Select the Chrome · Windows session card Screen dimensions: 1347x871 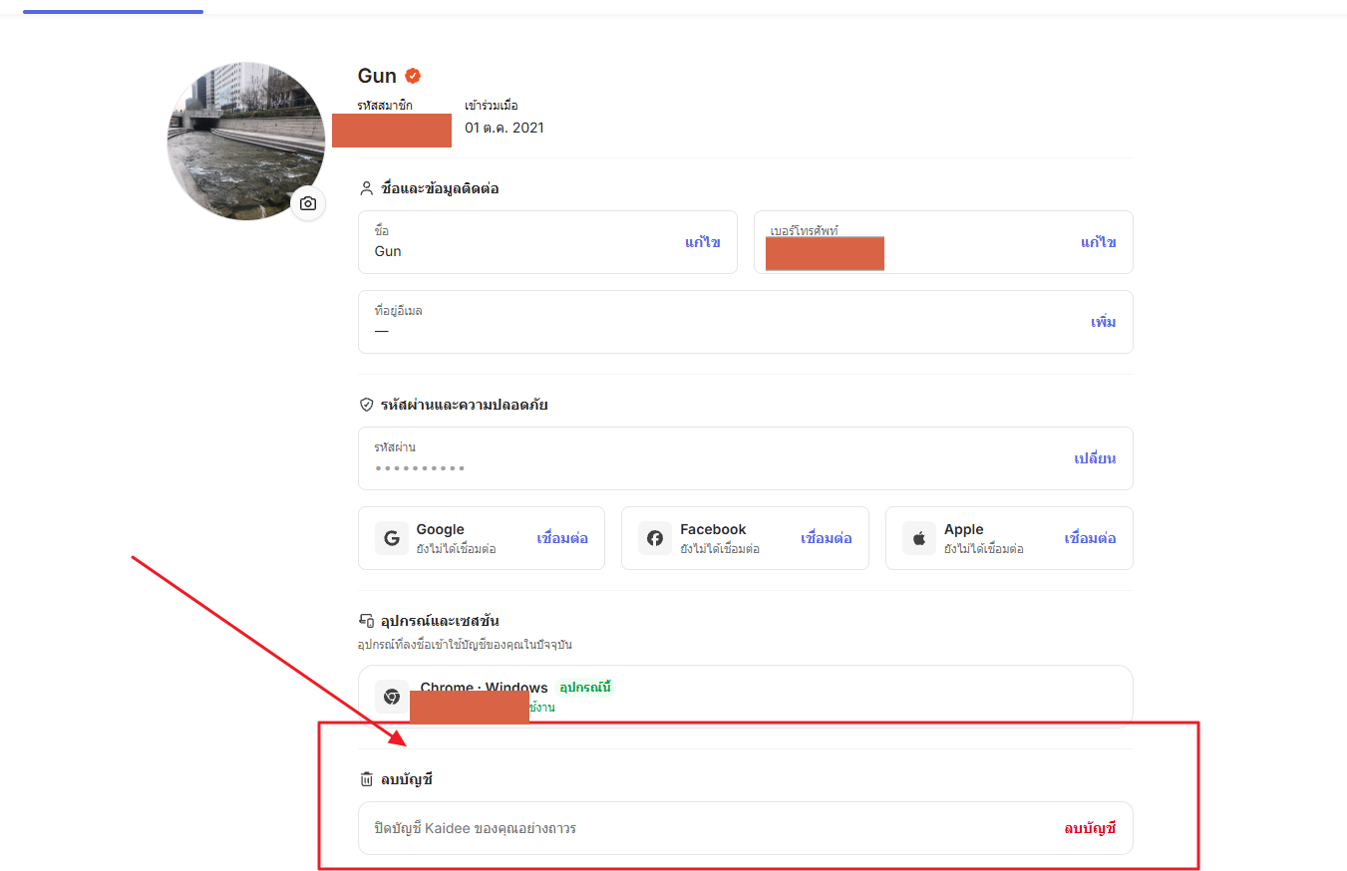746,697
